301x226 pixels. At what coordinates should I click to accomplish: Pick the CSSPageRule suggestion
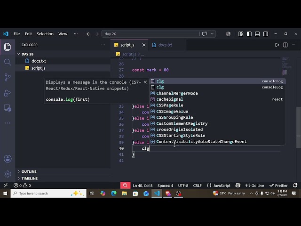218,105
